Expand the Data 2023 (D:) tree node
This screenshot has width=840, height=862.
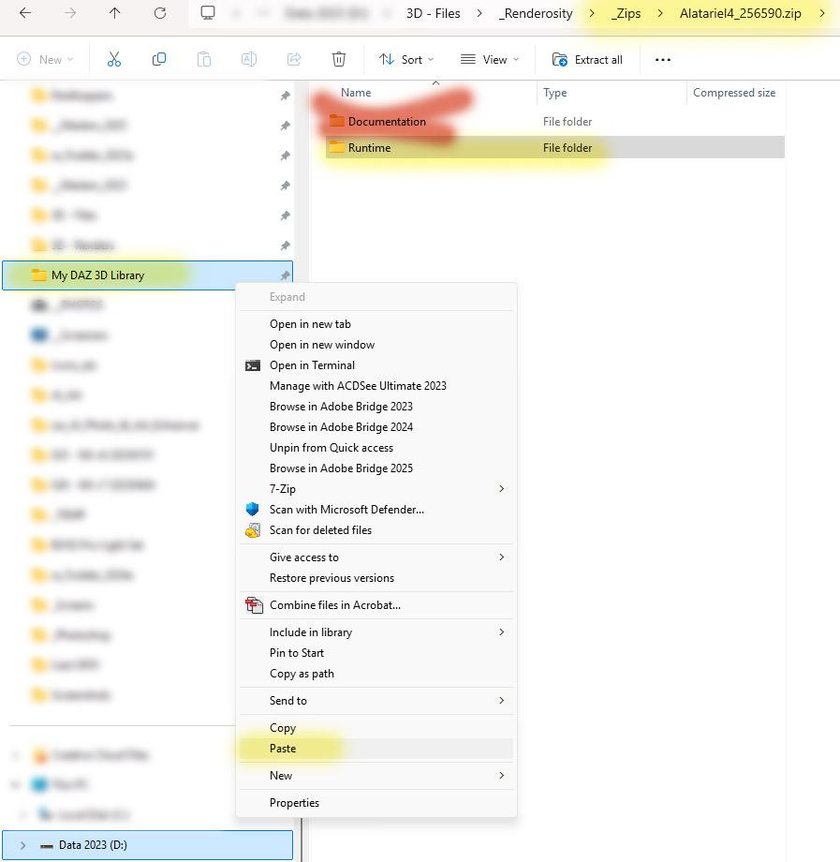click(22, 845)
